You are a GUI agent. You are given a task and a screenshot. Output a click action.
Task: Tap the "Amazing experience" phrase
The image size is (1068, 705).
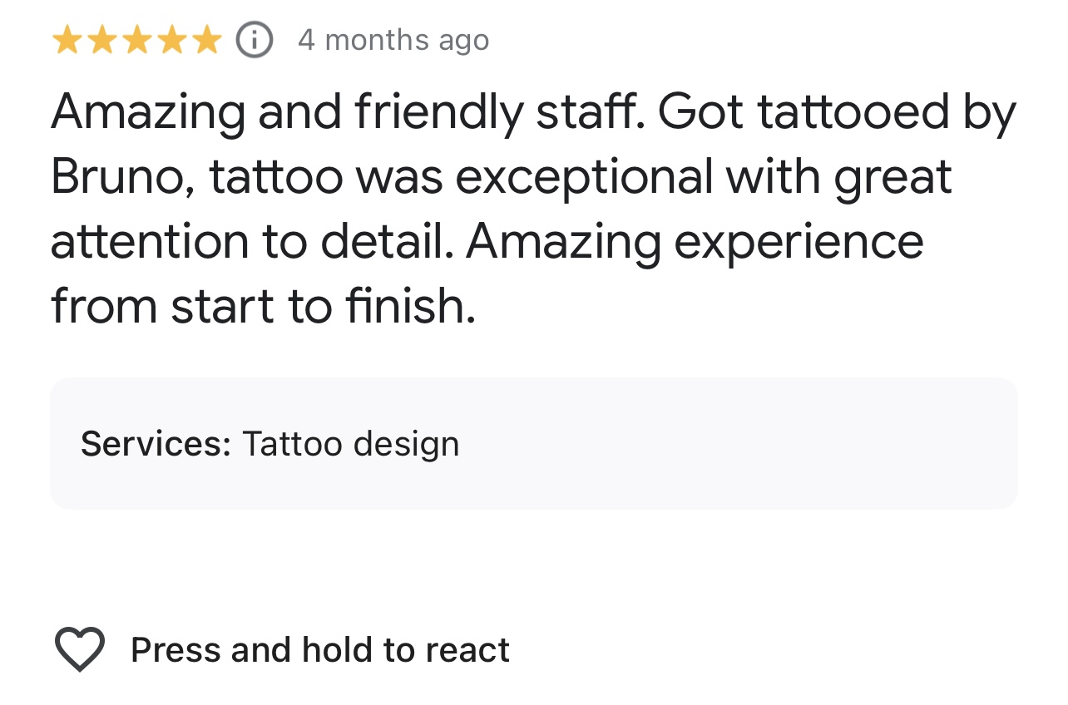coord(695,242)
